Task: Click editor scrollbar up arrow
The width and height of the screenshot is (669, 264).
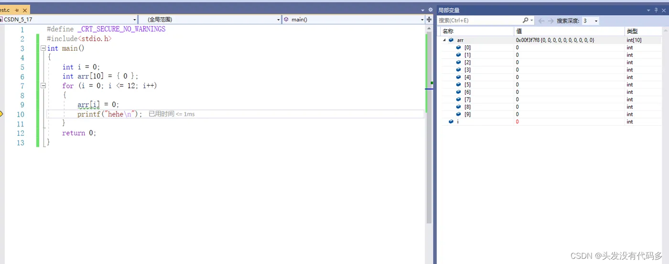Action: 429,29
